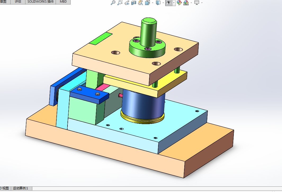This screenshot has width=282, height=192.
Task: Open the Hide/Show Items dropdown arrow
Action: pyautogui.click(x=174, y=3)
